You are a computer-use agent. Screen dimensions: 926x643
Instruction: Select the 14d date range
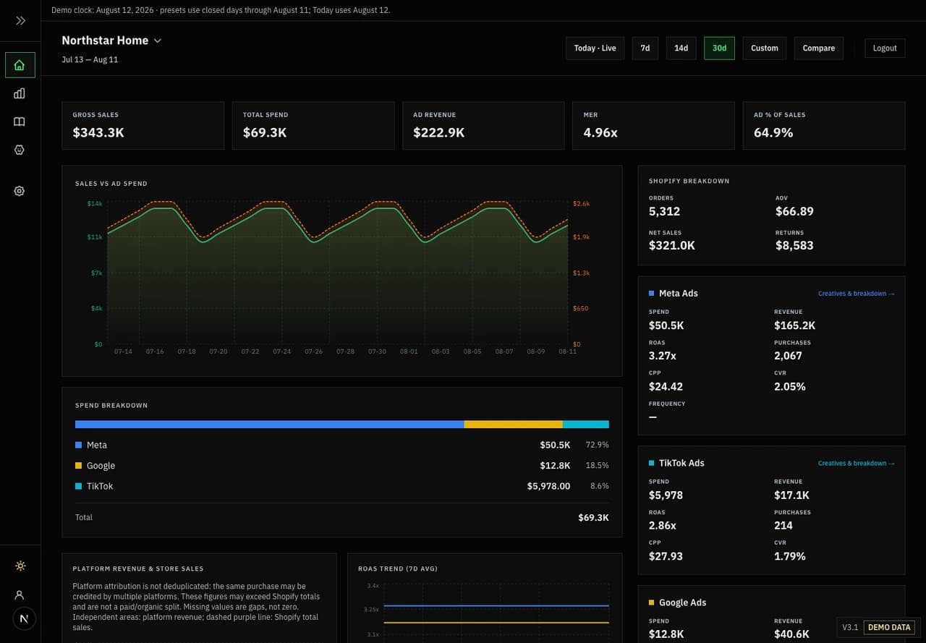(681, 48)
